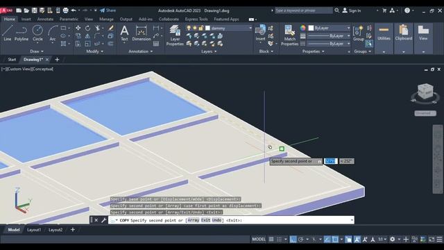Click Sign In
The height and width of the screenshot is (250, 444).
pos(352,10)
